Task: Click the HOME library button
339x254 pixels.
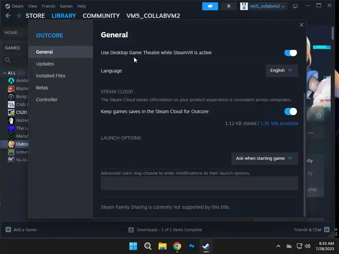Action: tap(11, 33)
